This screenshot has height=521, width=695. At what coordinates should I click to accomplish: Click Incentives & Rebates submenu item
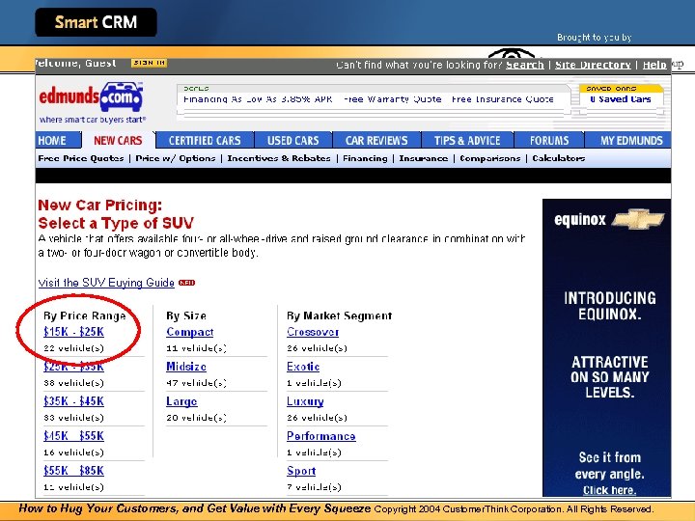click(x=279, y=158)
